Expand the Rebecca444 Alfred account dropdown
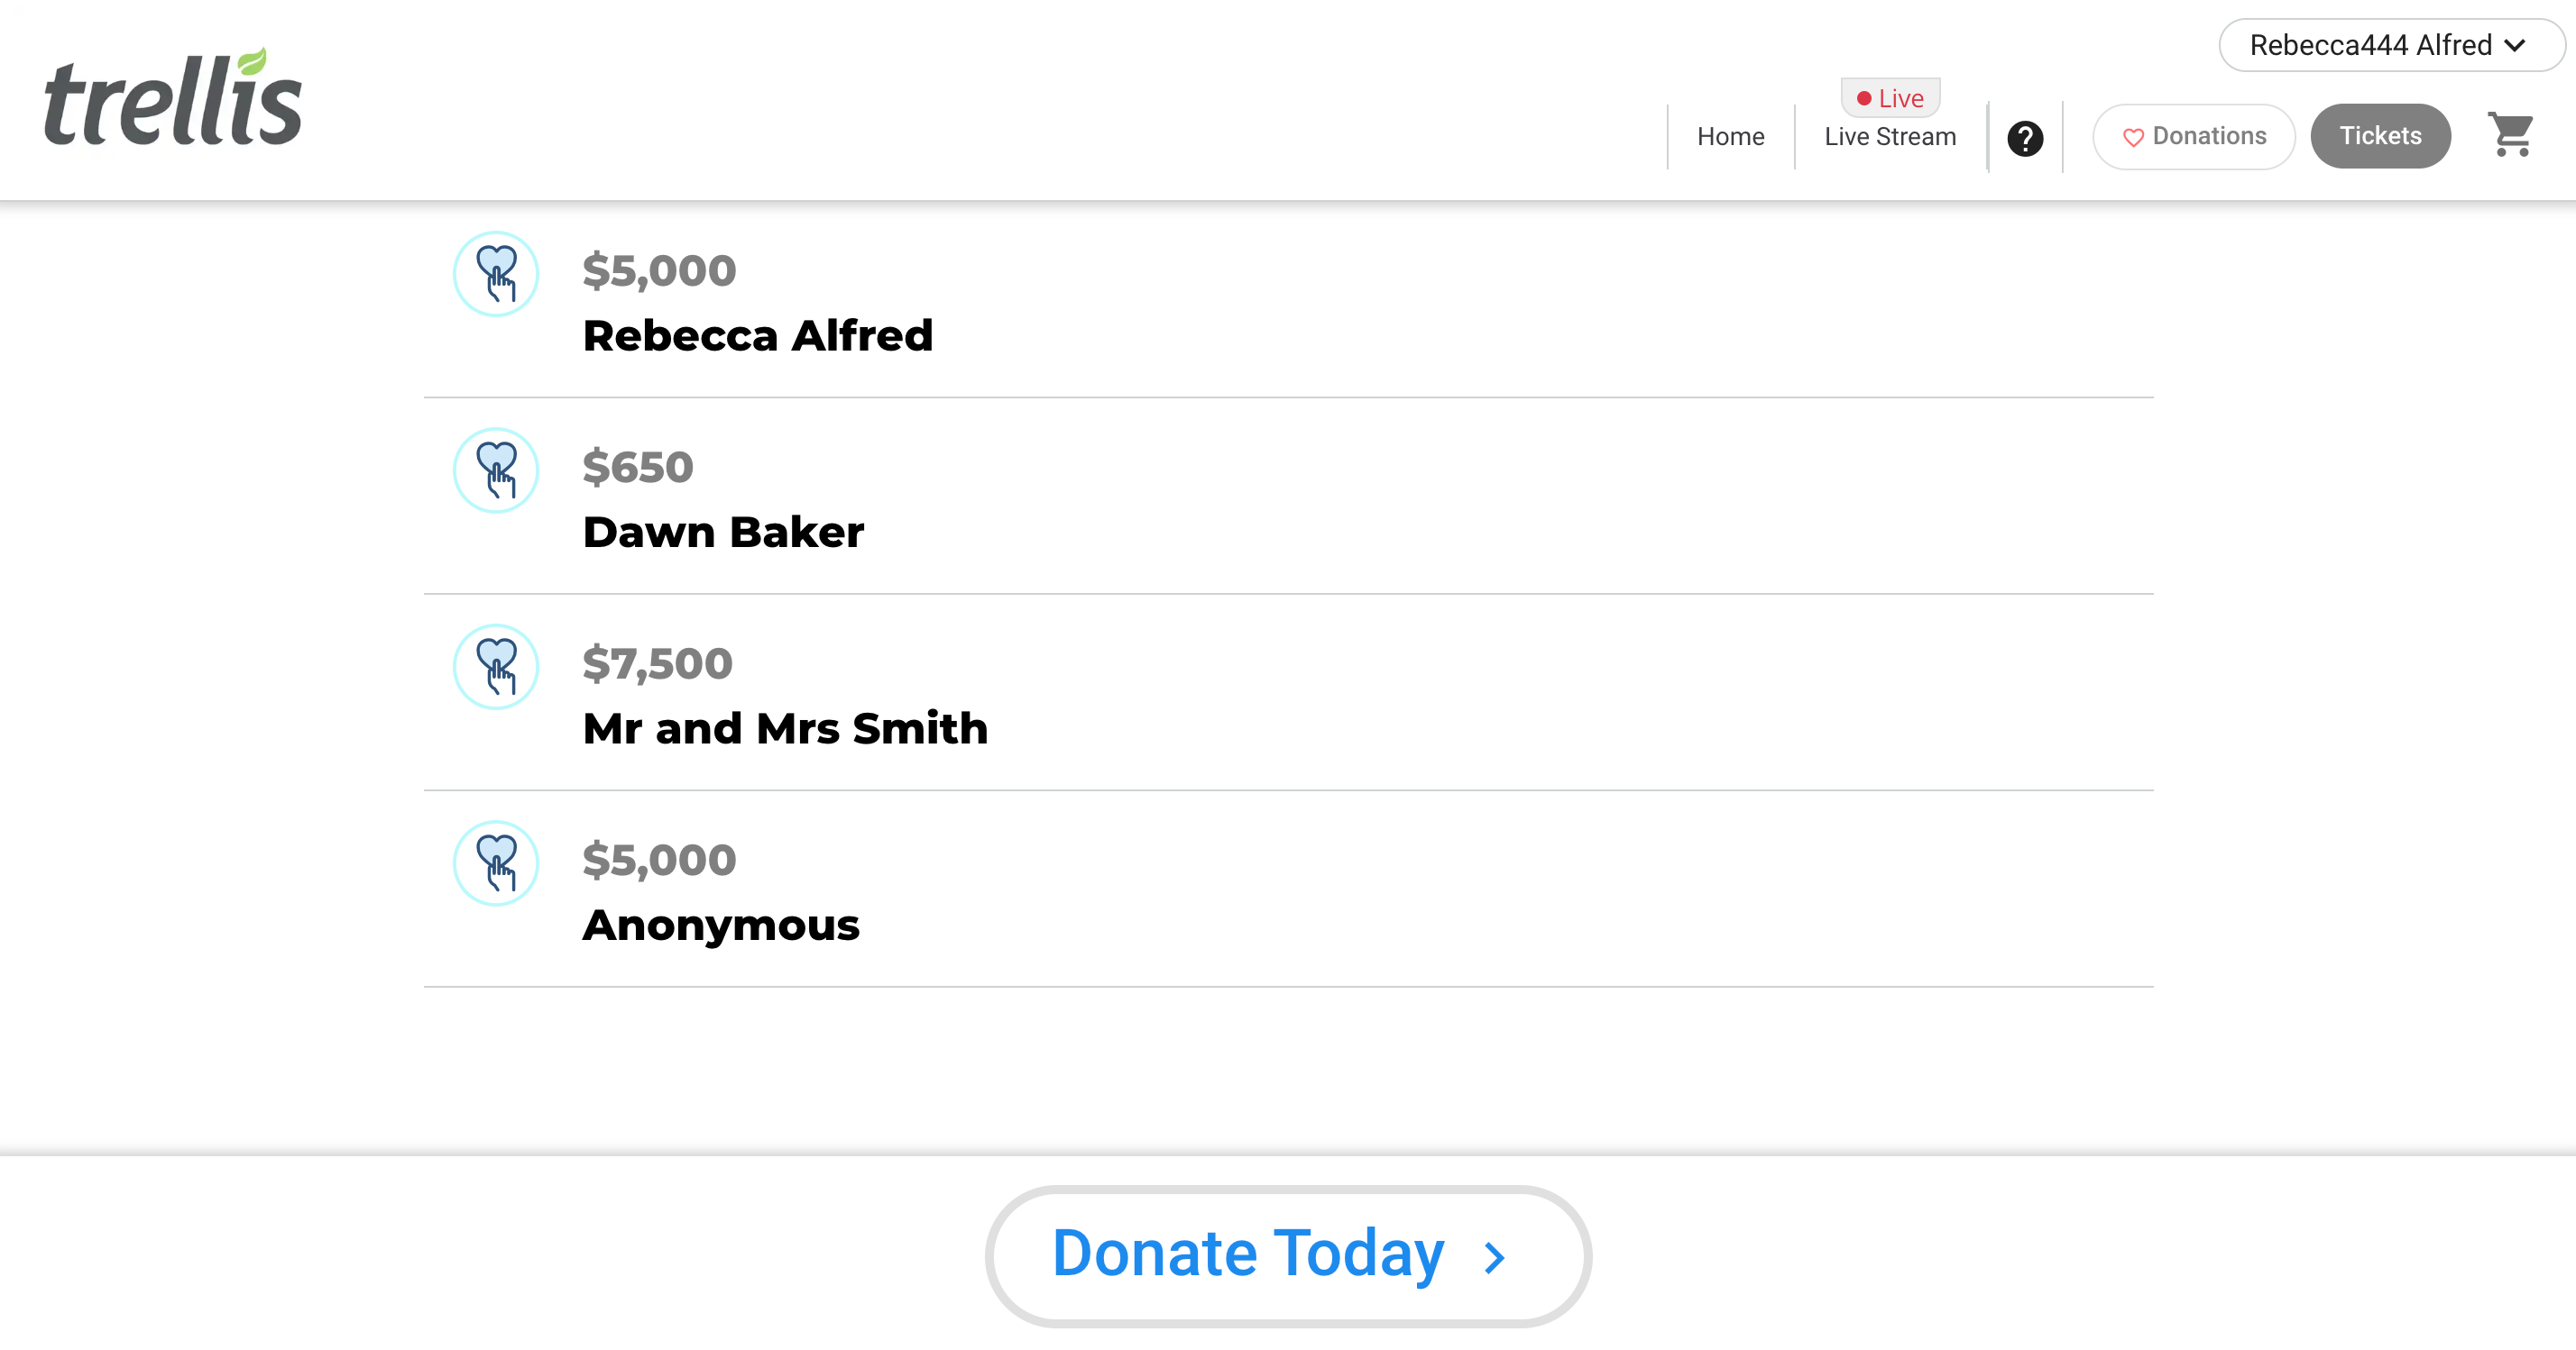Image resolution: width=2576 pixels, height=1350 pixels. click(x=2389, y=45)
